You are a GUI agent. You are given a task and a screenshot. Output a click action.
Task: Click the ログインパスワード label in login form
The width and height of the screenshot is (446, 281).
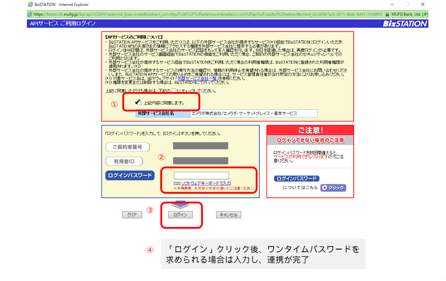130,175
